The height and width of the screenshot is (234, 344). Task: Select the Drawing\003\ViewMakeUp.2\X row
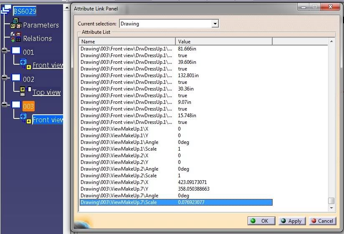click(x=176, y=156)
